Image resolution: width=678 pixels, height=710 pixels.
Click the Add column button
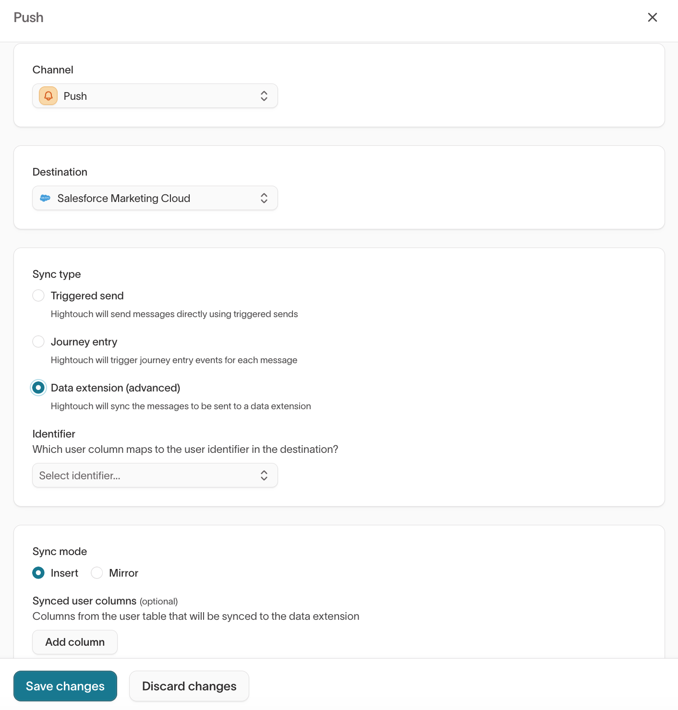click(74, 642)
